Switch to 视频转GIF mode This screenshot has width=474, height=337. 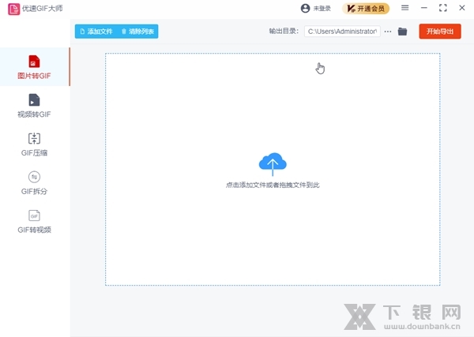click(34, 106)
